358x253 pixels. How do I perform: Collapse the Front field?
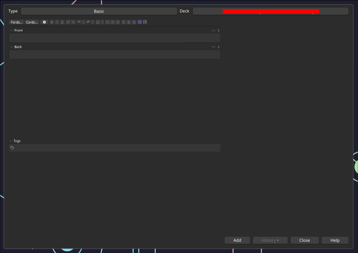(11, 30)
